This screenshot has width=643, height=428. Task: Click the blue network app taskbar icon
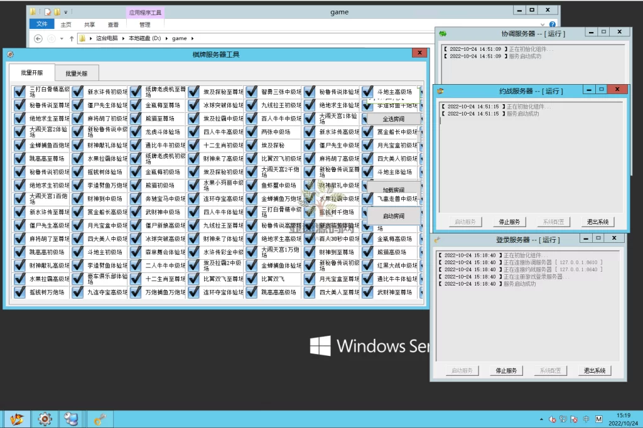tap(72, 419)
